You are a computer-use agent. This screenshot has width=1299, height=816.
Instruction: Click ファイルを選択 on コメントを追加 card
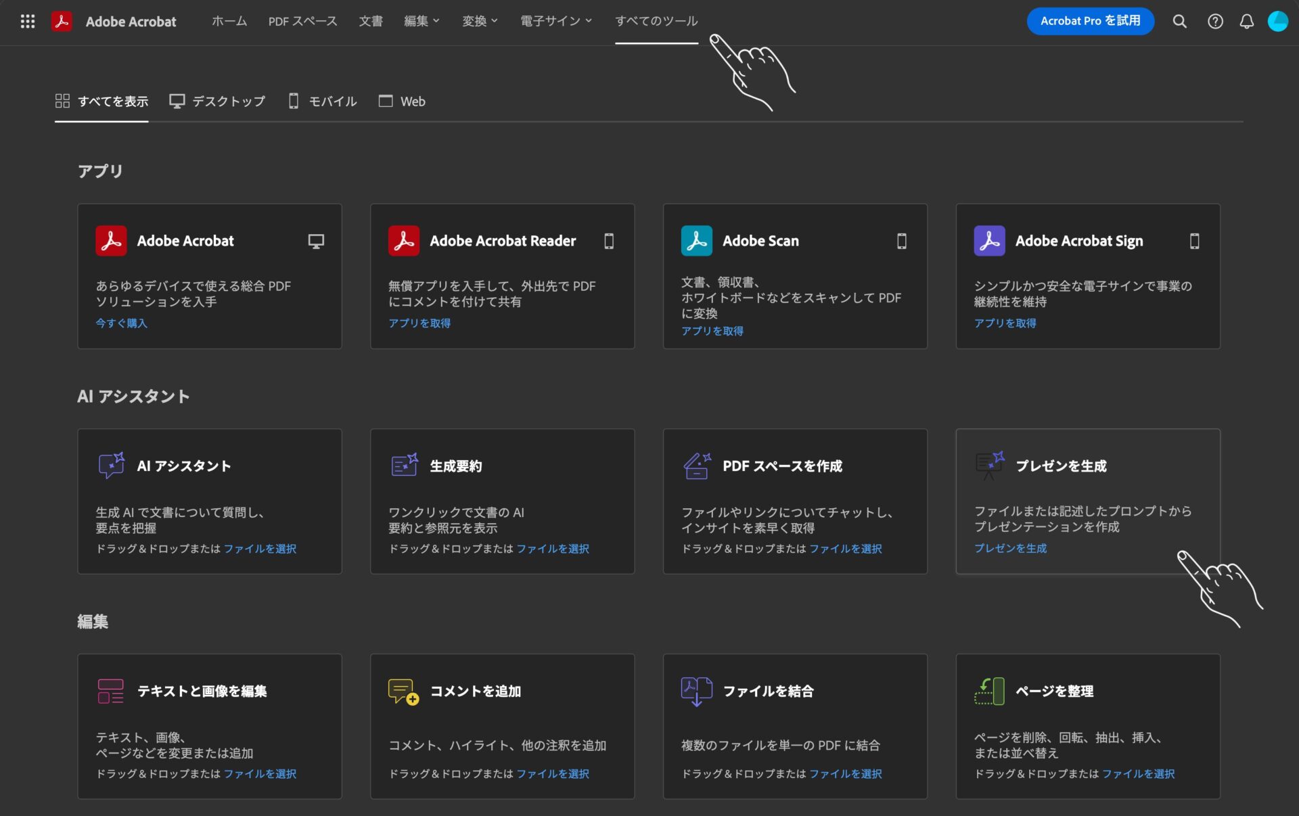(553, 774)
